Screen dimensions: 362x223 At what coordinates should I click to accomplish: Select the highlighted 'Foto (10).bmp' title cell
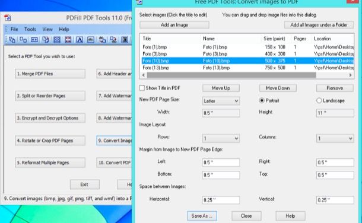coord(156,61)
